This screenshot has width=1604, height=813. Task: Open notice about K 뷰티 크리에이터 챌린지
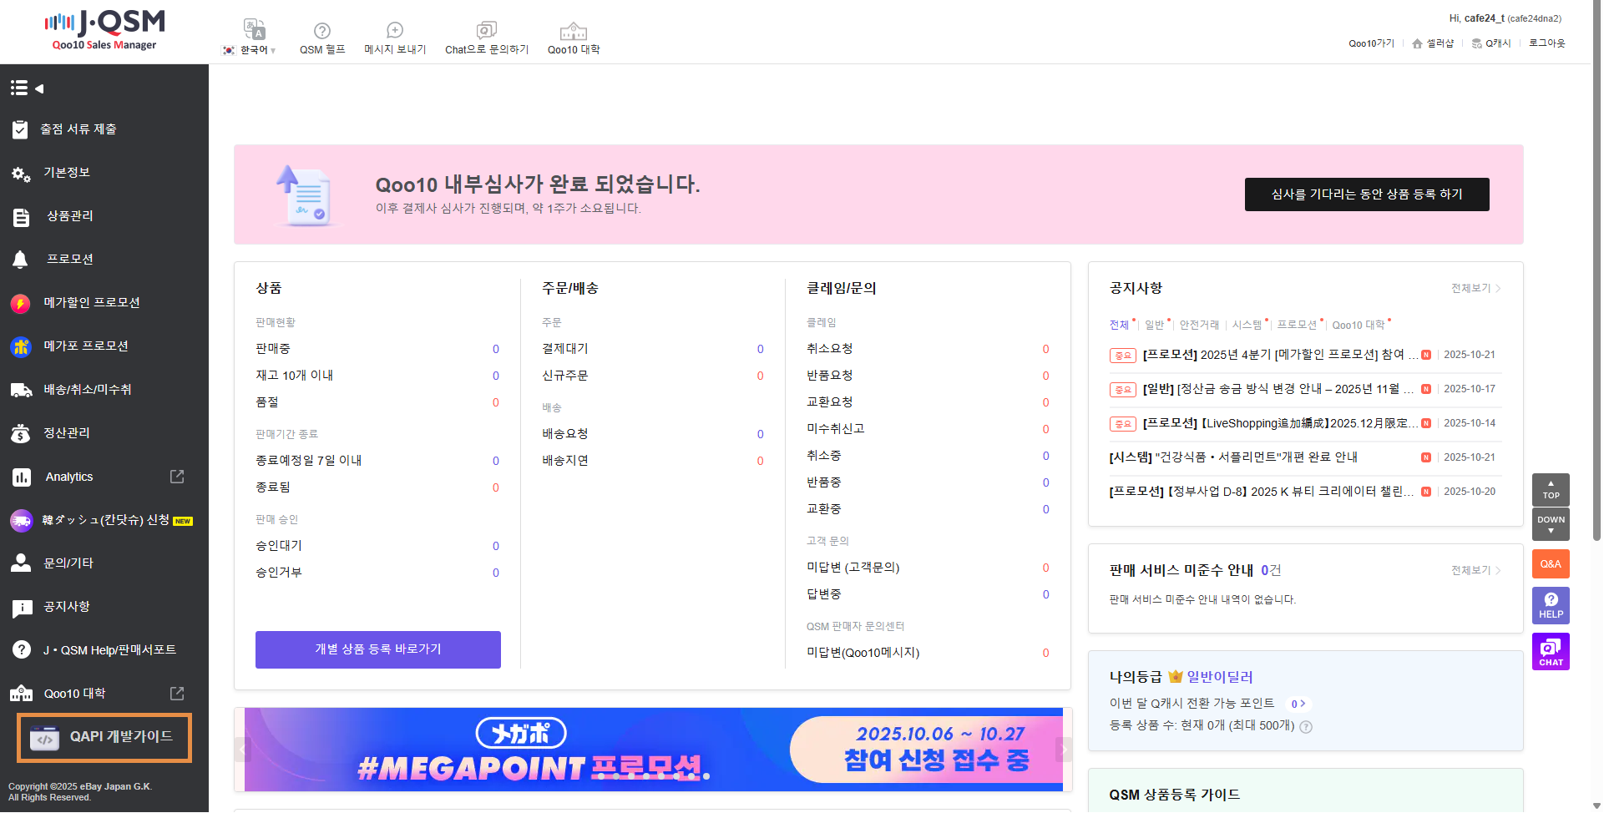tap(1262, 492)
